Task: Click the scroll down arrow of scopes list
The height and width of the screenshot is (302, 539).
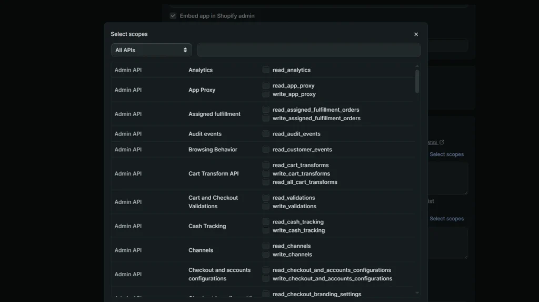Action: coord(417,293)
